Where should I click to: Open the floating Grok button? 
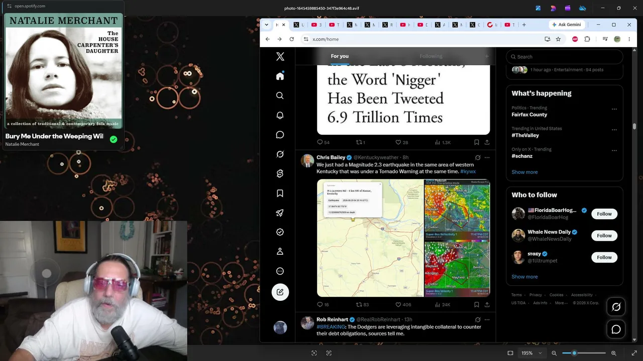pyautogui.click(x=616, y=307)
